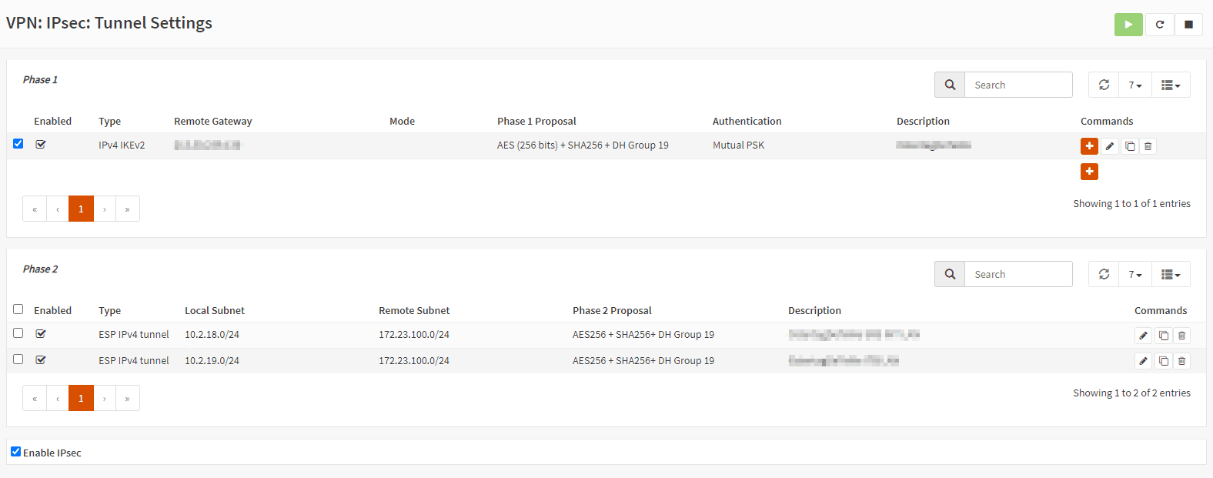Start the IPsec service with green play button
Viewport: 1213px width, 478px height.
(x=1128, y=24)
